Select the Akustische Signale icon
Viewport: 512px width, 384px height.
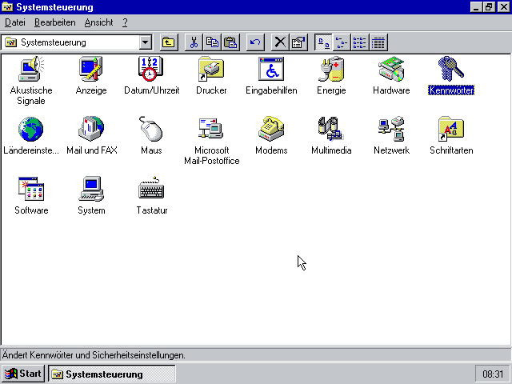(31, 70)
